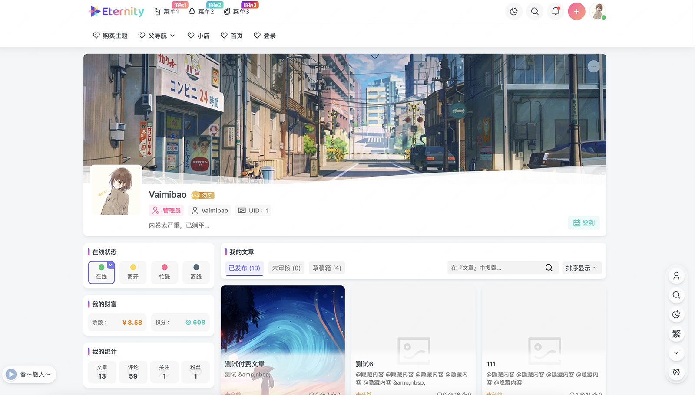Open the 排序显示 sort dropdown
This screenshot has width=695, height=395.
click(582, 268)
